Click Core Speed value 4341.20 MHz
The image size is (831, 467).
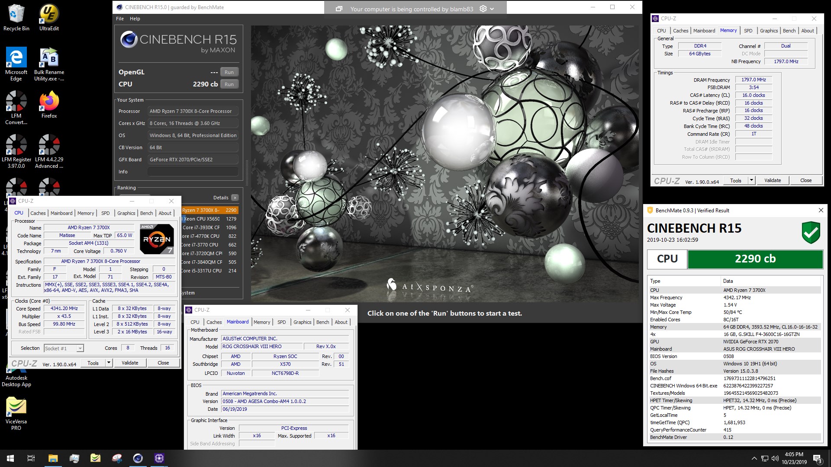coord(64,308)
